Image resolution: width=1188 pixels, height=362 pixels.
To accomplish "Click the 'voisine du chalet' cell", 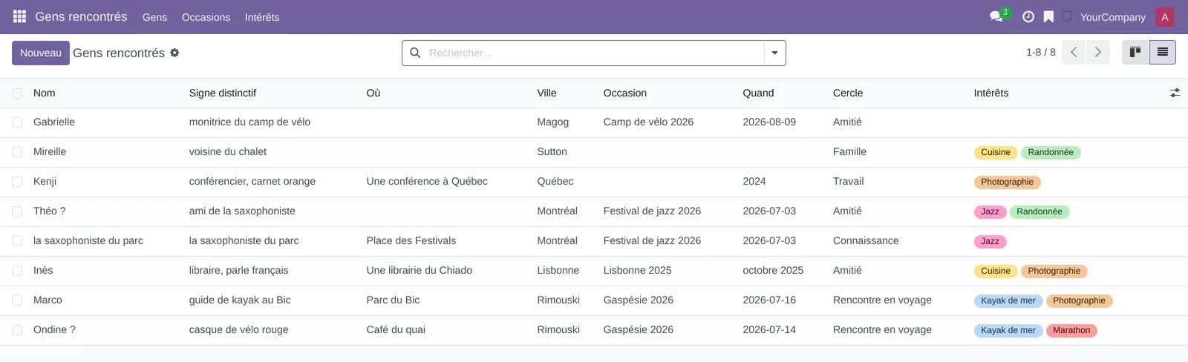I will [x=228, y=152].
